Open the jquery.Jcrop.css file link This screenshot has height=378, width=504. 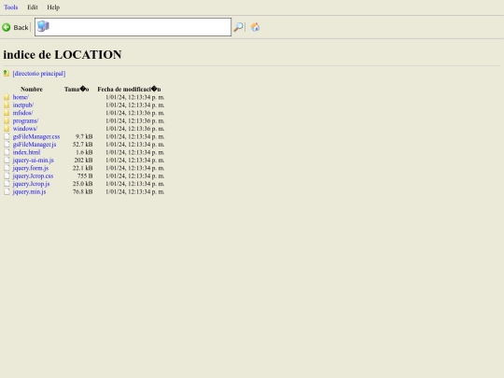click(33, 175)
